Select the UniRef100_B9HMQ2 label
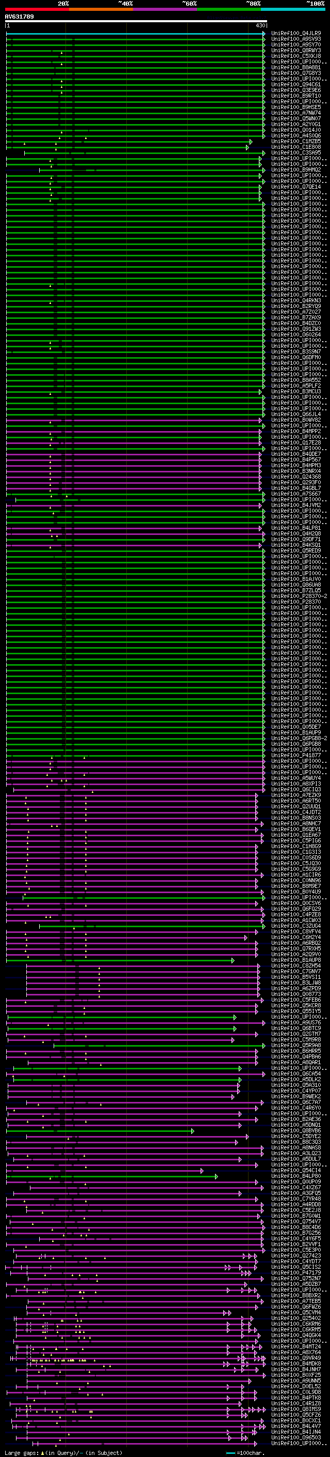 pyautogui.click(x=296, y=170)
